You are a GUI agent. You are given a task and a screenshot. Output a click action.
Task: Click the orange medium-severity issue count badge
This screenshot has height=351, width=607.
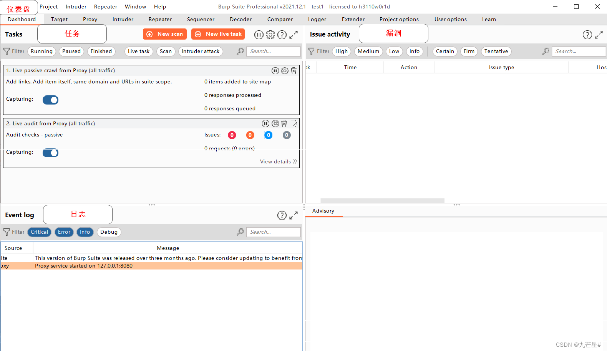250,135
